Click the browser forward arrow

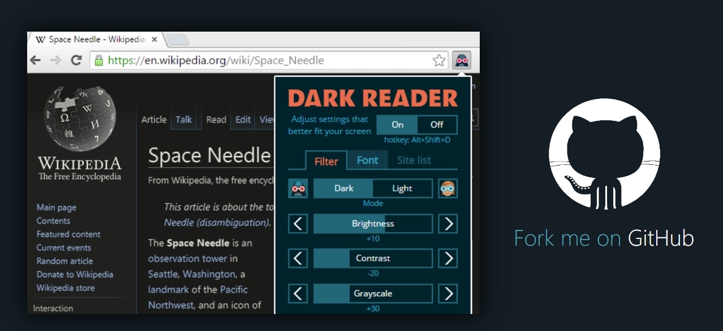[x=55, y=60]
